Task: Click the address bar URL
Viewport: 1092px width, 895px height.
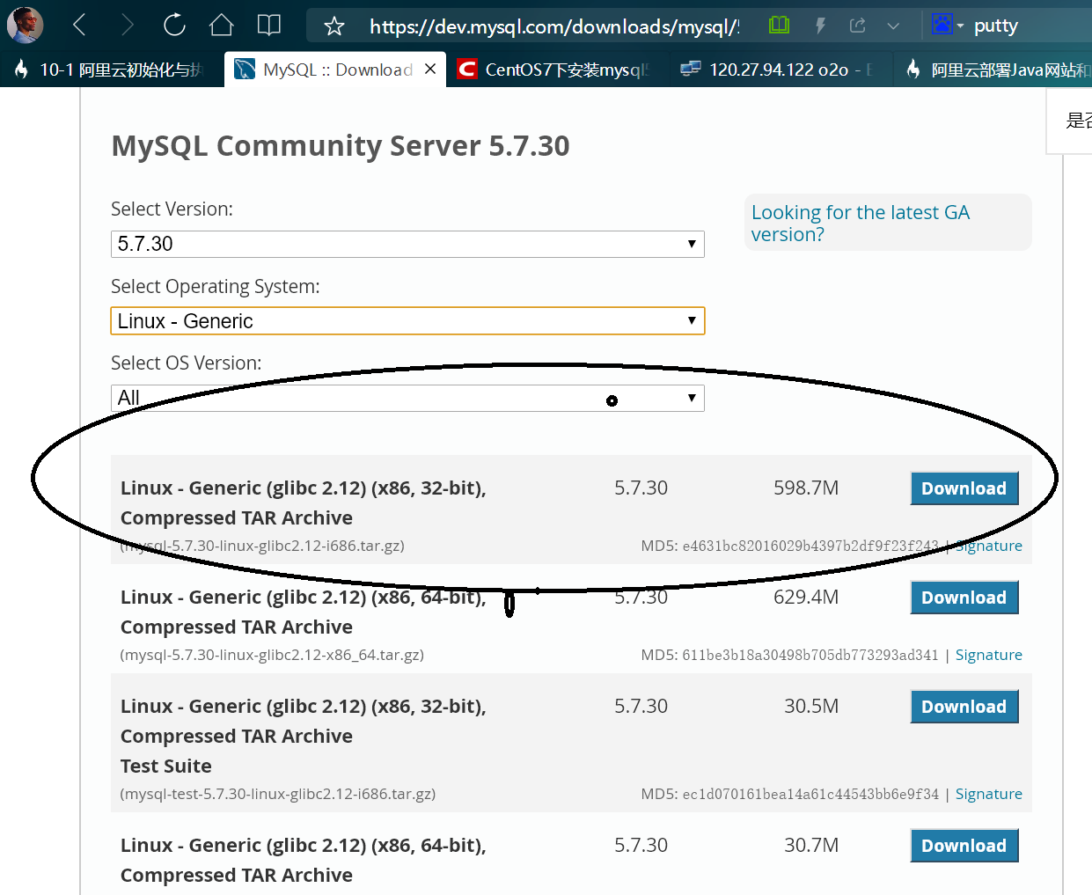Action: [554, 26]
